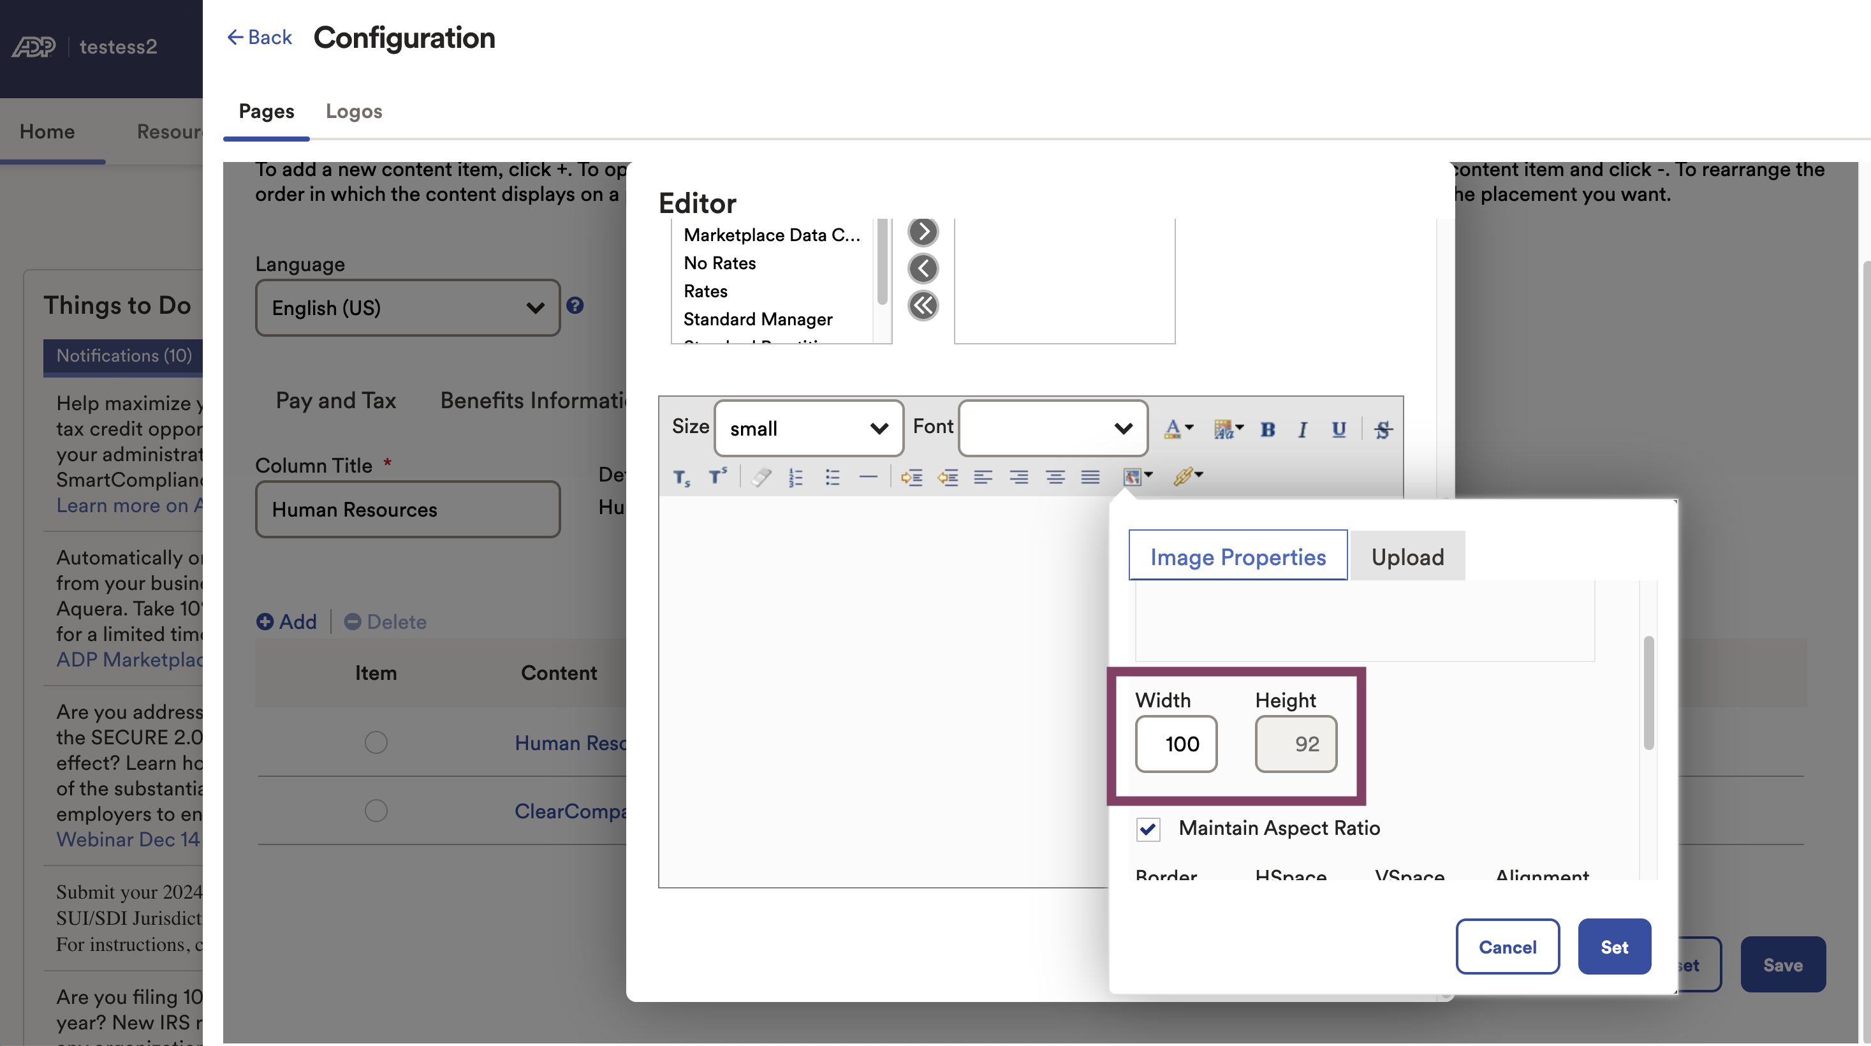Justify the text
This screenshot has width=1871, height=1046.
(1090, 477)
